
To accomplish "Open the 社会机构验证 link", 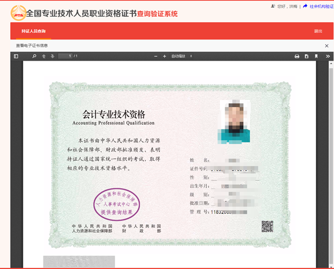I will pyautogui.click(x=321, y=6).
